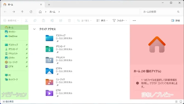Unpin デスクトップ via its sidebar pin icon
This screenshot has width=184, height=104.
point(27,45)
